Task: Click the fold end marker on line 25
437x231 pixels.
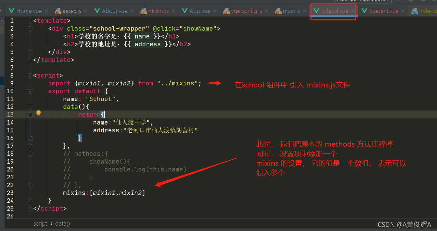Action: pos(30,209)
